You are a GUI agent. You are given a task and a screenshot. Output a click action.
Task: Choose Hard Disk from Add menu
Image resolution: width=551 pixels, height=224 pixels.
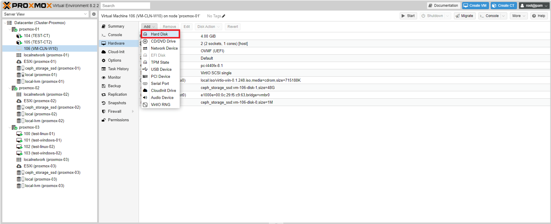click(160, 34)
